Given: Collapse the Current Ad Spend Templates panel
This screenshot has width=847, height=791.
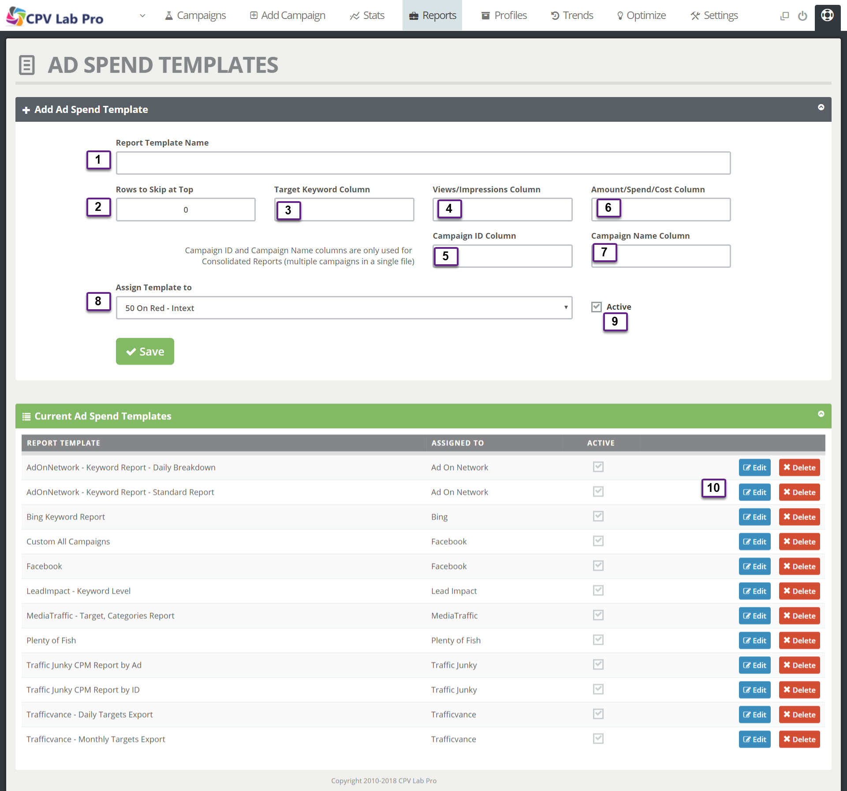Looking at the screenshot, I should (821, 414).
